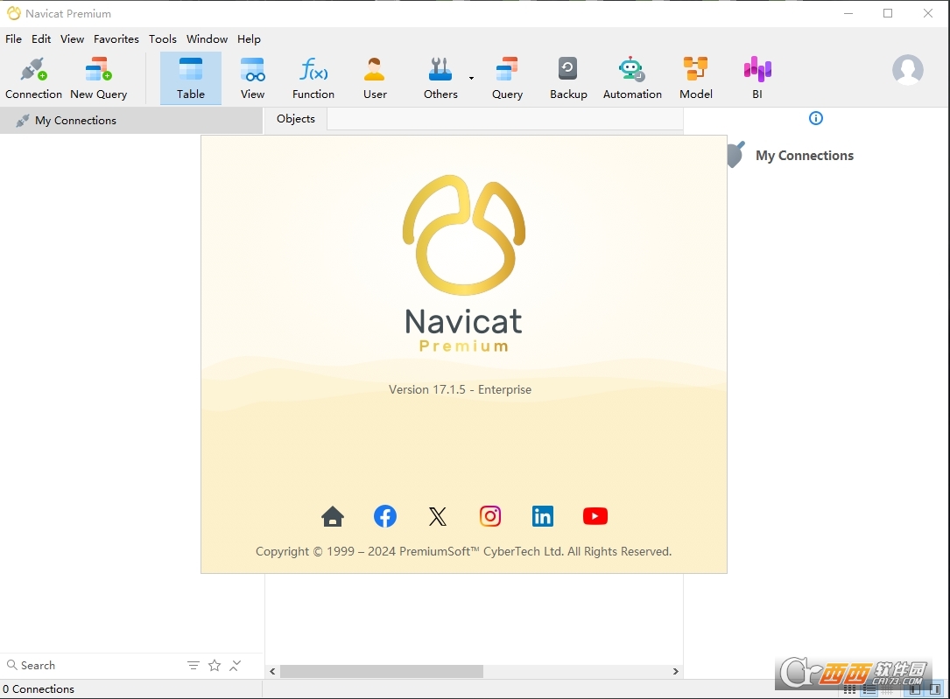This screenshot has width=950, height=699.
Task: Click the scroll right arrow
Action: coord(676,671)
